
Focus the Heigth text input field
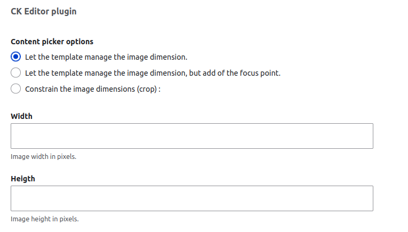click(x=191, y=198)
